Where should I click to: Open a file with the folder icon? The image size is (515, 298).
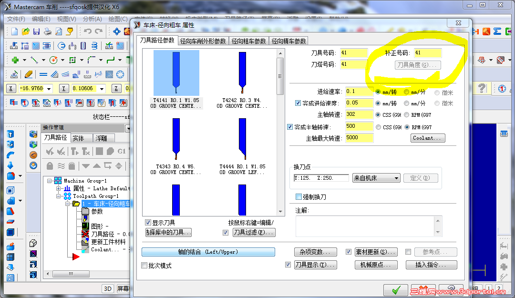pos(25,31)
